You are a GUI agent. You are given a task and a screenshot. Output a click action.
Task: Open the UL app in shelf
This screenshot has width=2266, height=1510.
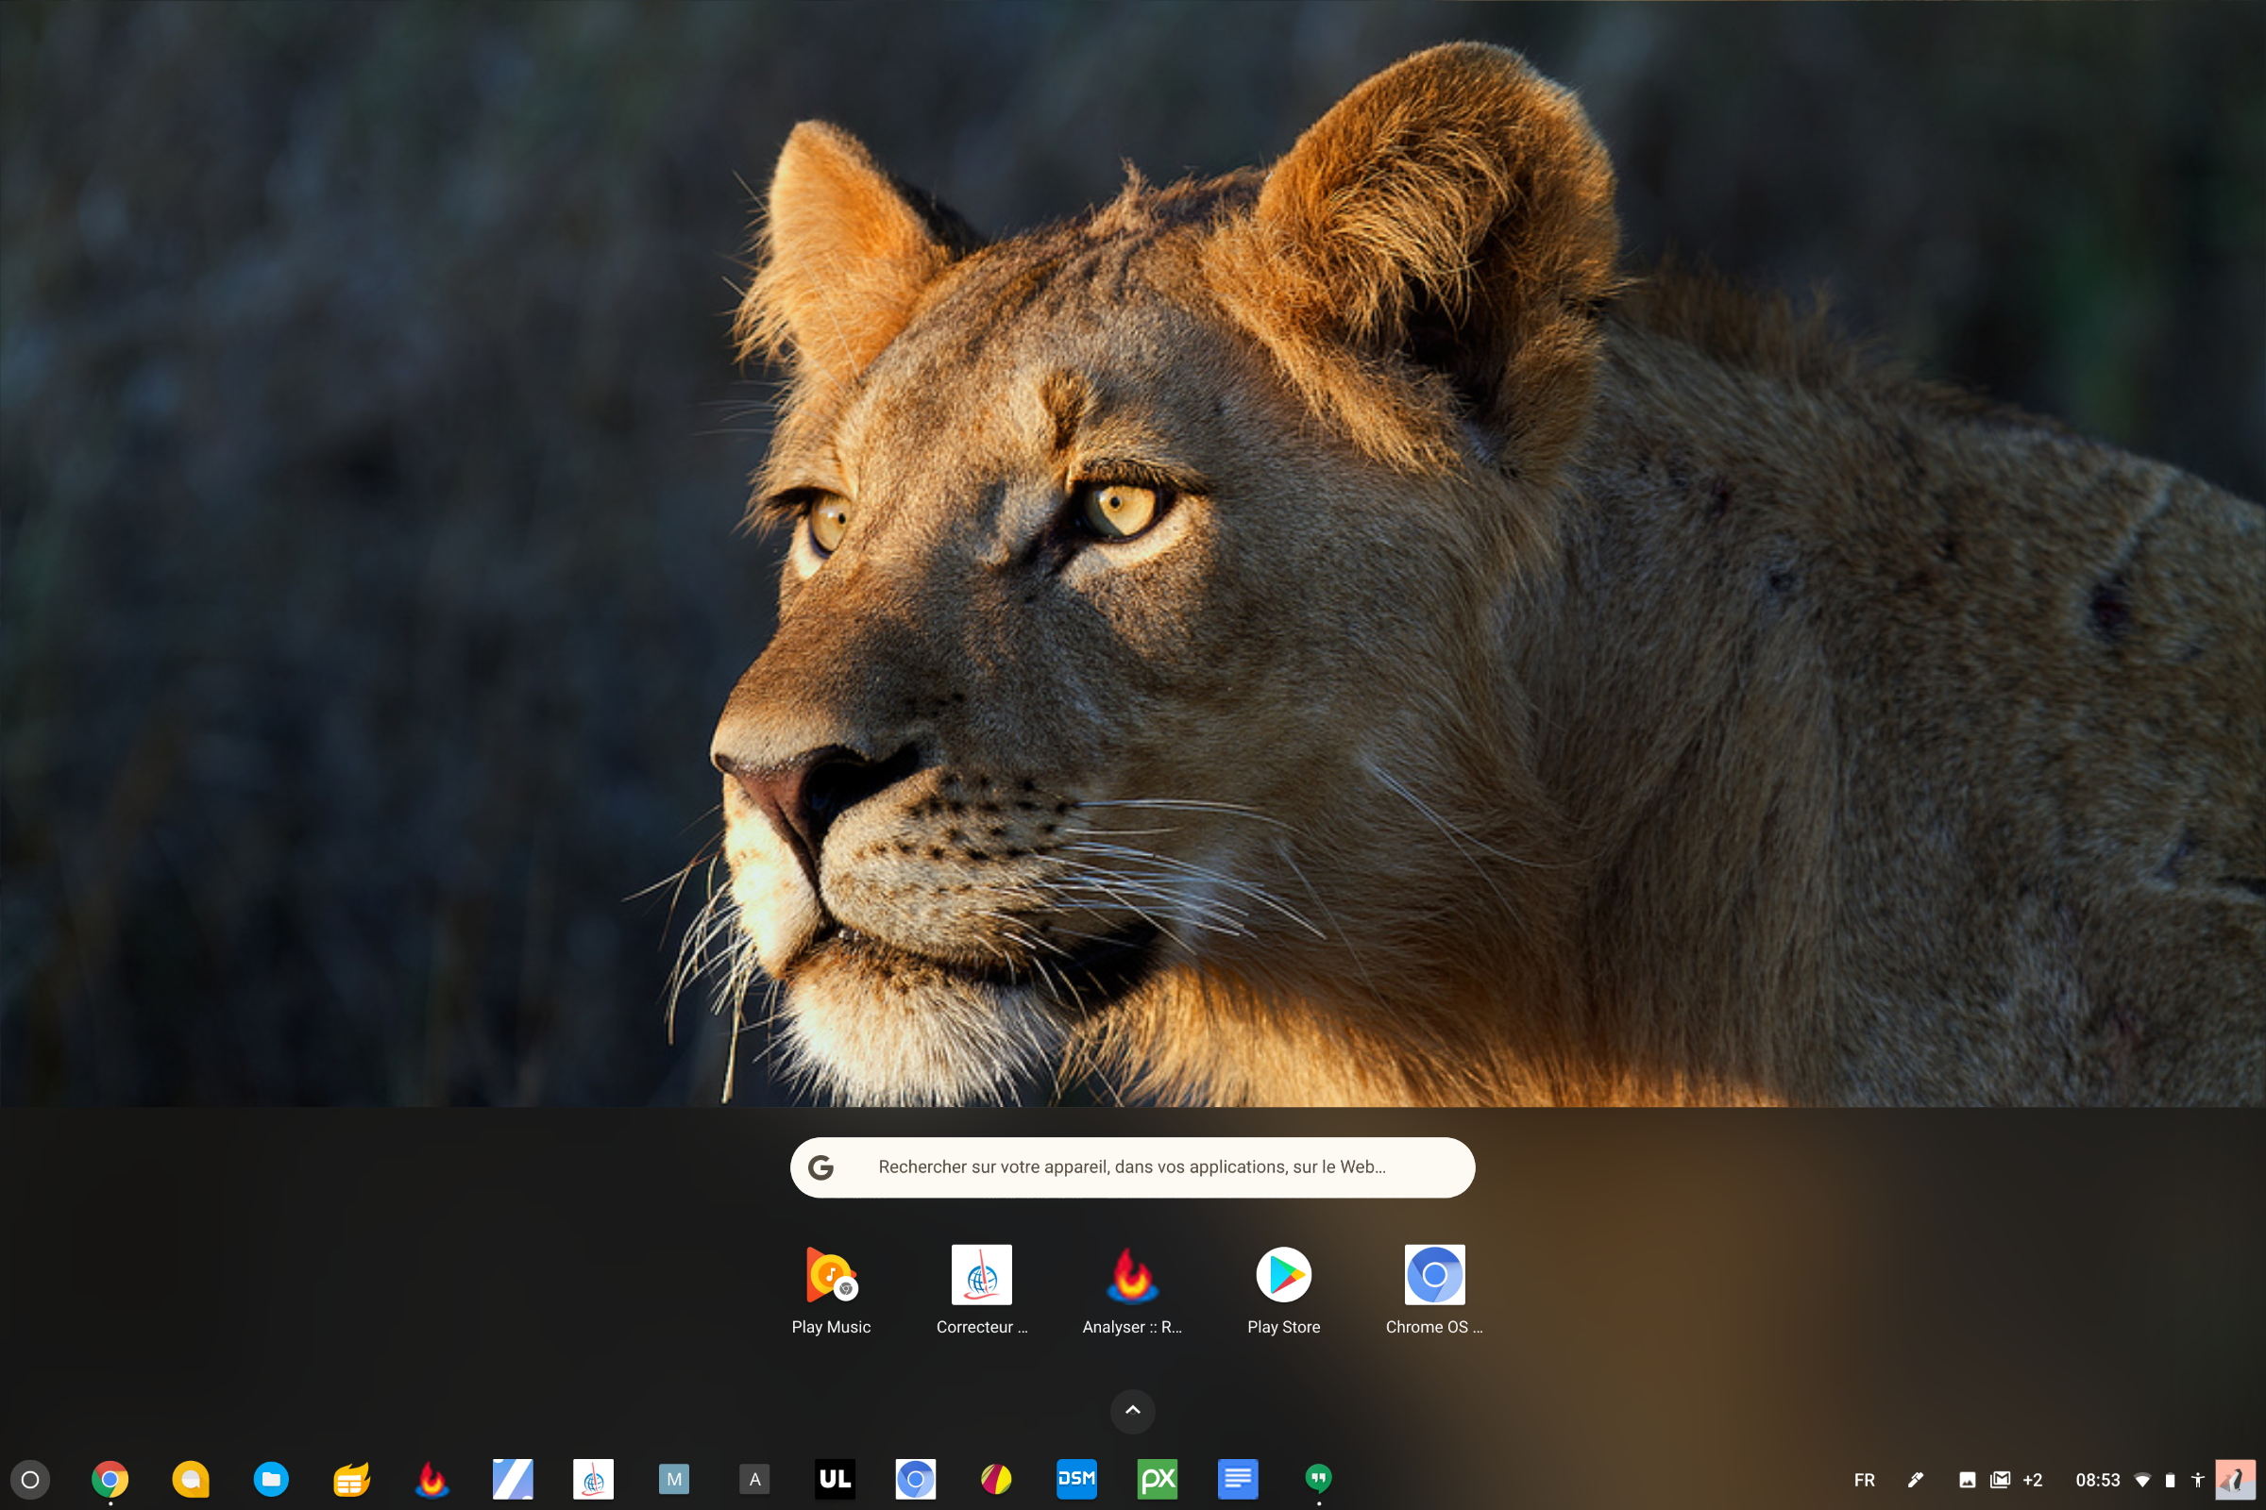[x=835, y=1479]
